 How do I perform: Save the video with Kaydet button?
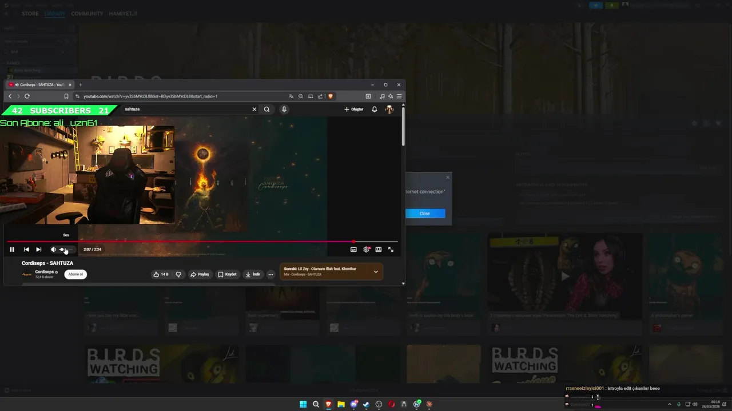(x=228, y=275)
